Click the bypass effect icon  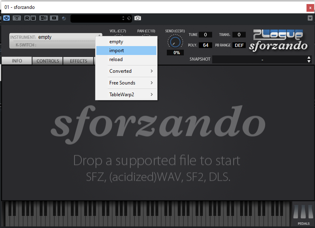(x=17, y=18)
